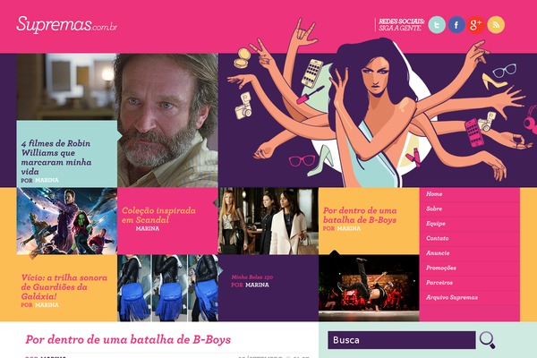Open the Minha Bolsa 150 post
Screen dimensions: 537x358
point(251,277)
